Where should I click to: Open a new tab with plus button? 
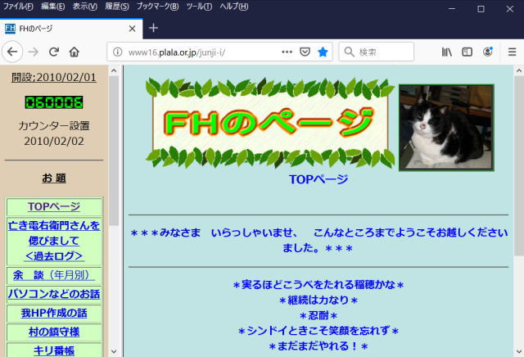(x=153, y=28)
